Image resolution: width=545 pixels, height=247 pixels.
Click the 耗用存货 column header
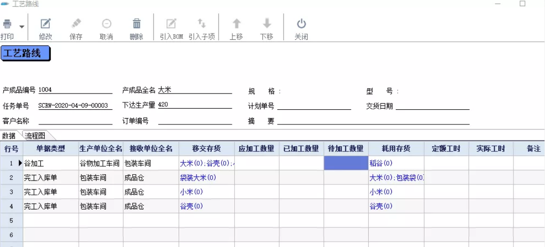(x=396, y=149)
